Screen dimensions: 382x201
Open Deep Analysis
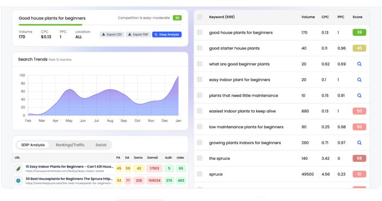[167, 35]
